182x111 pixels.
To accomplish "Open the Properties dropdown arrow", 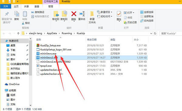I will coord(119,21).
